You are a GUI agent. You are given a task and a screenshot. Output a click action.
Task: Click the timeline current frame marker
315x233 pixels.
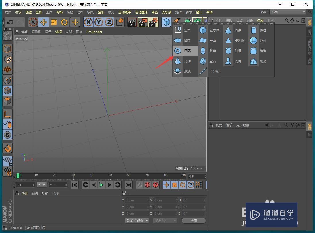click(18, 176)
